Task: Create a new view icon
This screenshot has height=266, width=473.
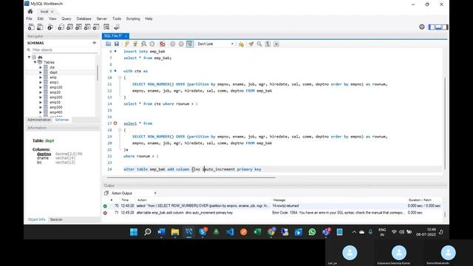Action: click(x=78, y=27)
